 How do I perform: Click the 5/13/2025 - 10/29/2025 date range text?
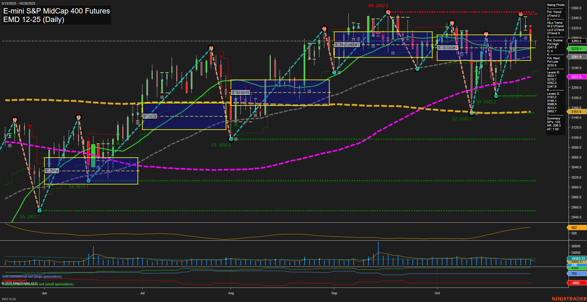[x=18, y=3]
